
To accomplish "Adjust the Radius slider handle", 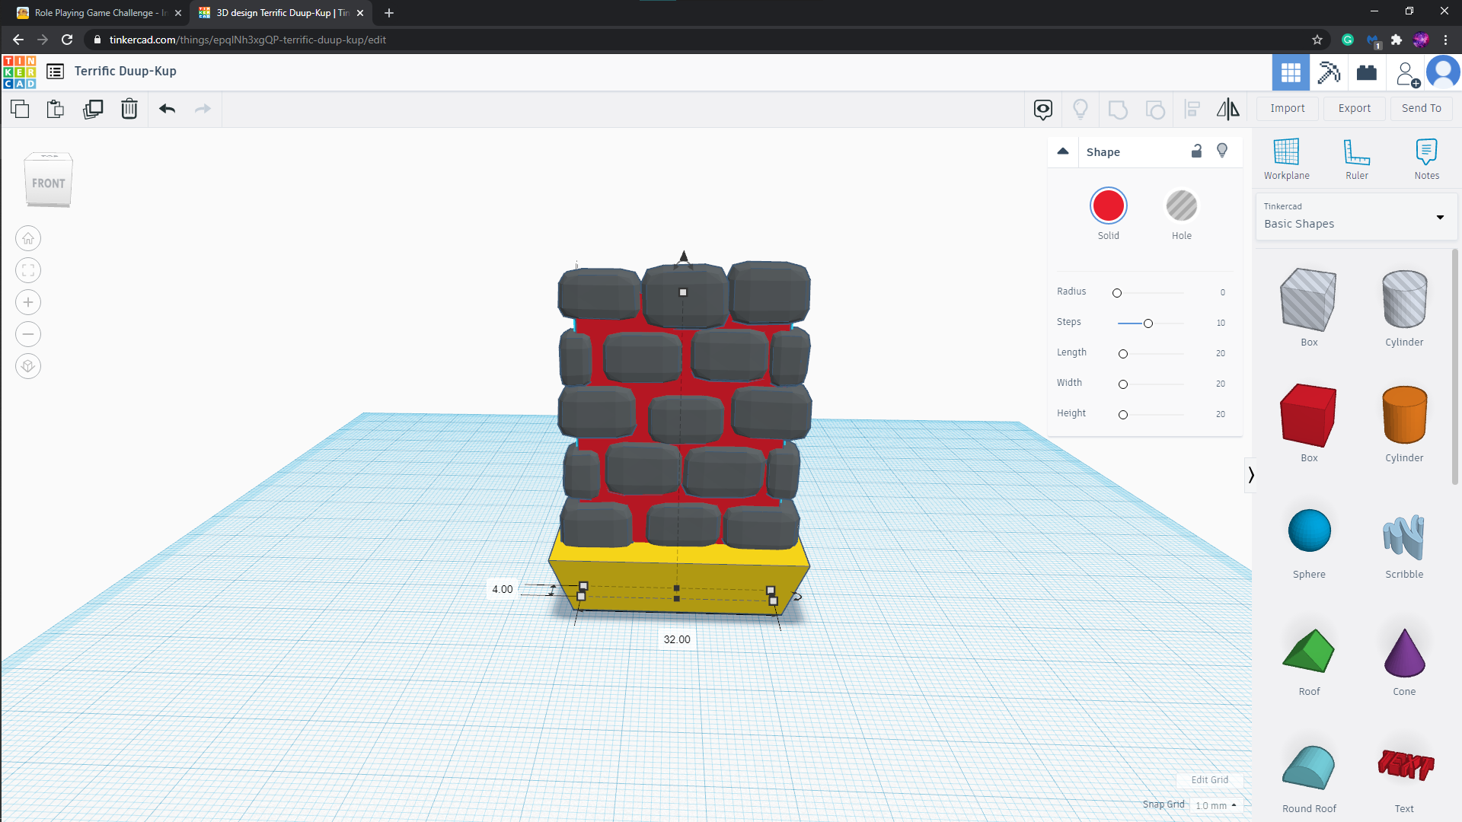I will click(x=1117, y=293).
